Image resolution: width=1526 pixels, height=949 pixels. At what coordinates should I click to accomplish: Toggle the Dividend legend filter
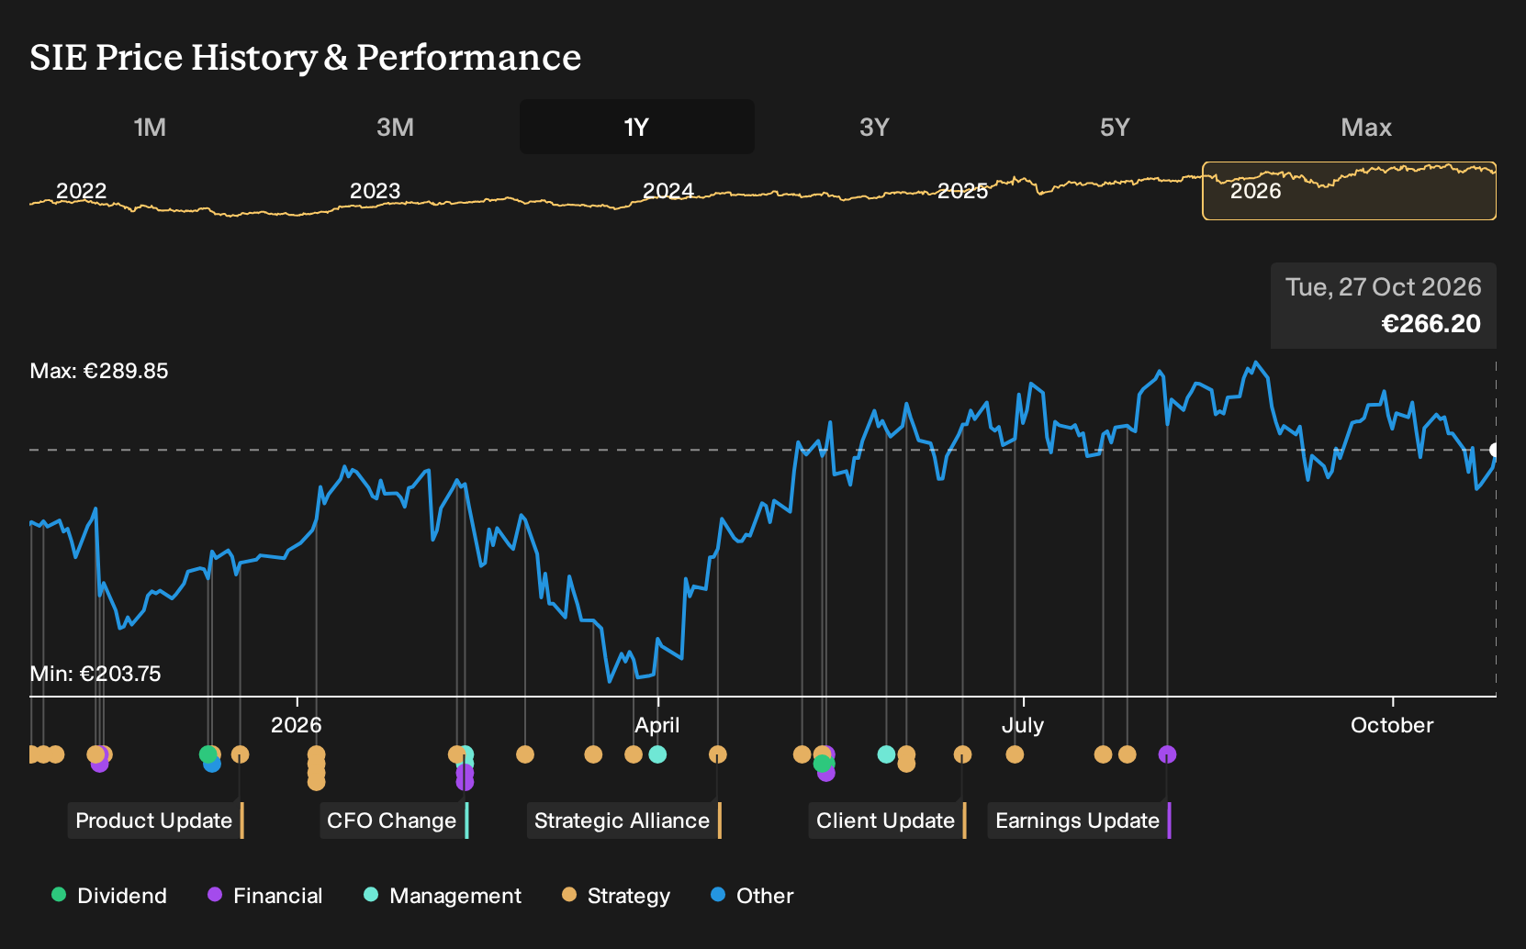coord(109,896)
